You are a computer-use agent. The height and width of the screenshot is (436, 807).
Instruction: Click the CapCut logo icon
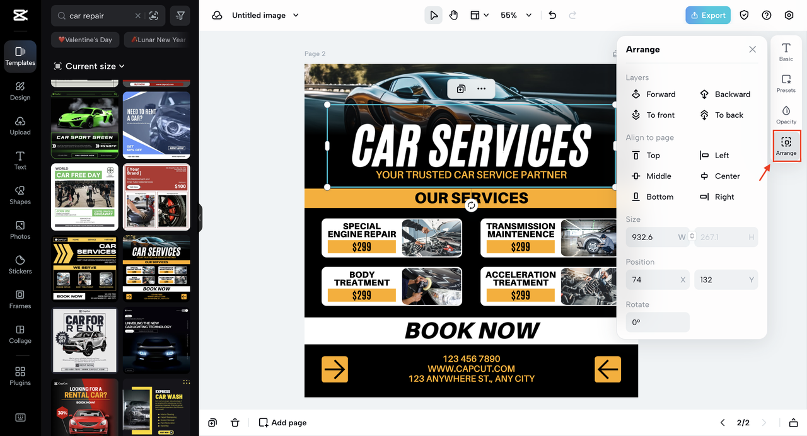(20, 15)
